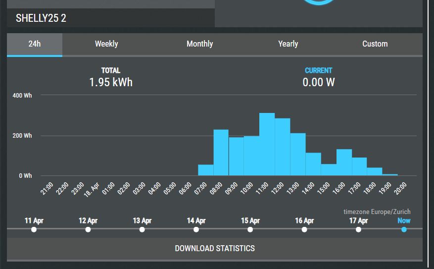Click the small bar at 07:00

206,170
